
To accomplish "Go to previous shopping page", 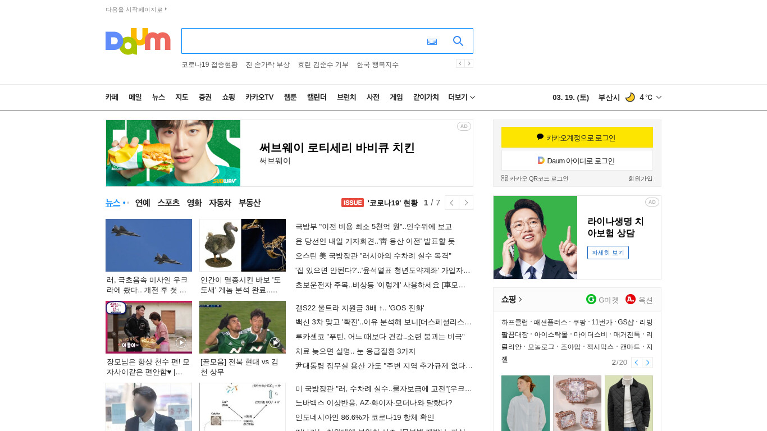I will [x=636, y=363].
